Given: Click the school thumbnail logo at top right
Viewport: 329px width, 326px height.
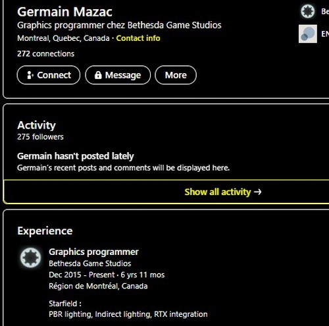Looking at the screenshot, I should click(308, 34).
